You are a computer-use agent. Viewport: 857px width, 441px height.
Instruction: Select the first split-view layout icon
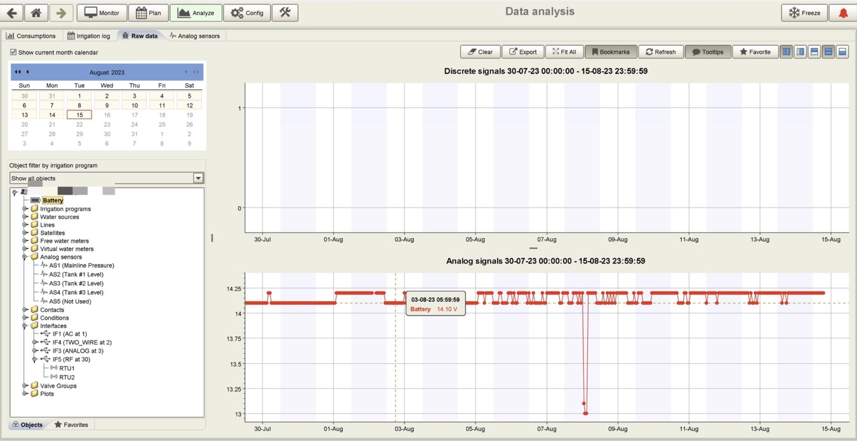pyautogui.click(x=787, y=52)
